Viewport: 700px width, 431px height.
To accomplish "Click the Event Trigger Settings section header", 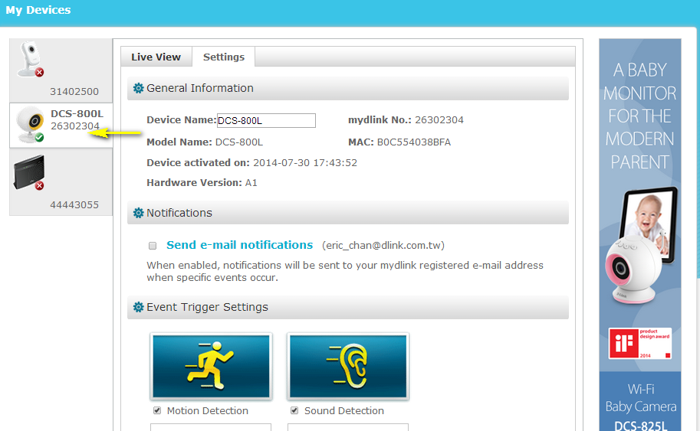I will click(348, 307).
